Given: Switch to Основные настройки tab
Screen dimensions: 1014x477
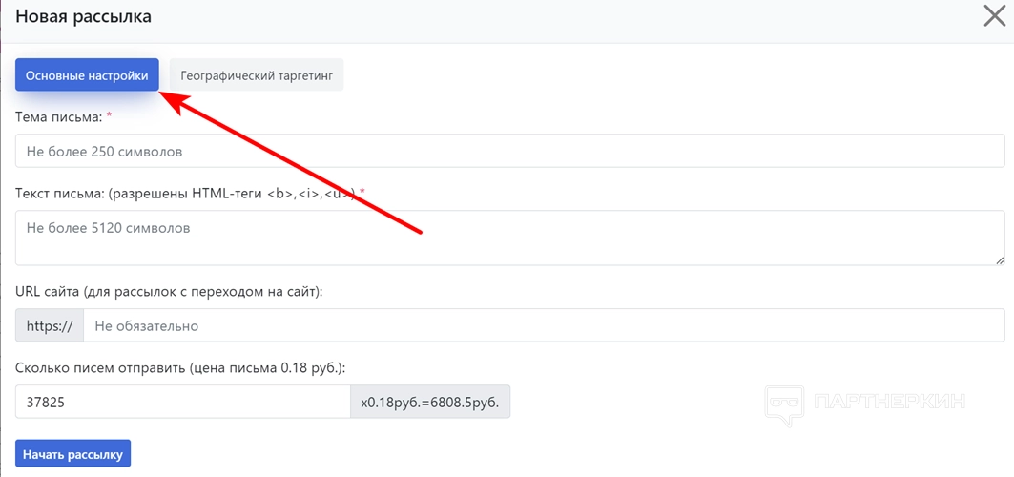Looking at the screenshot, I should 87,75.
